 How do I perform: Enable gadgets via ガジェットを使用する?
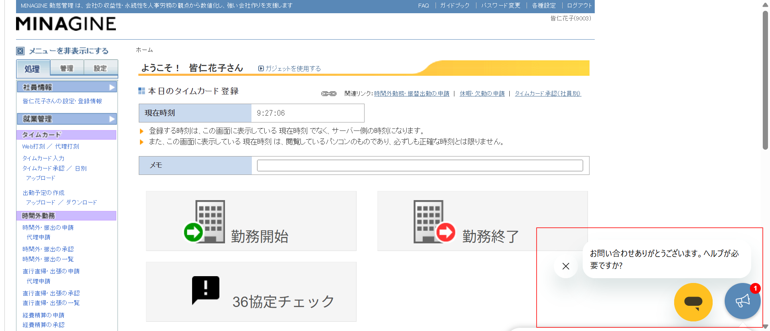(290, 69)
